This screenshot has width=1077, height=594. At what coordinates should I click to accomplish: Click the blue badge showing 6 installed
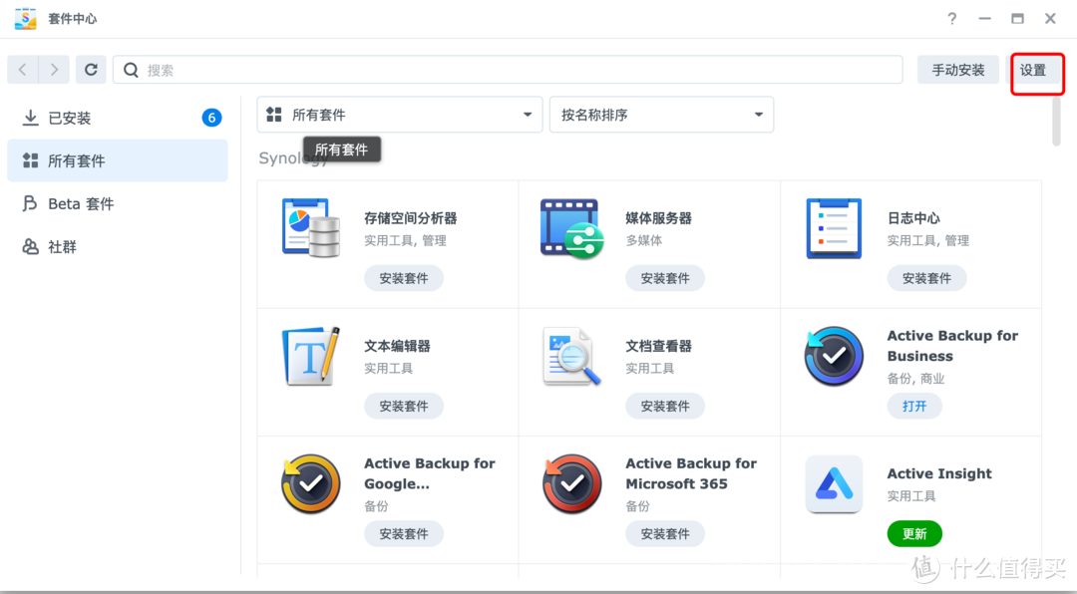(x=211, y=119)
